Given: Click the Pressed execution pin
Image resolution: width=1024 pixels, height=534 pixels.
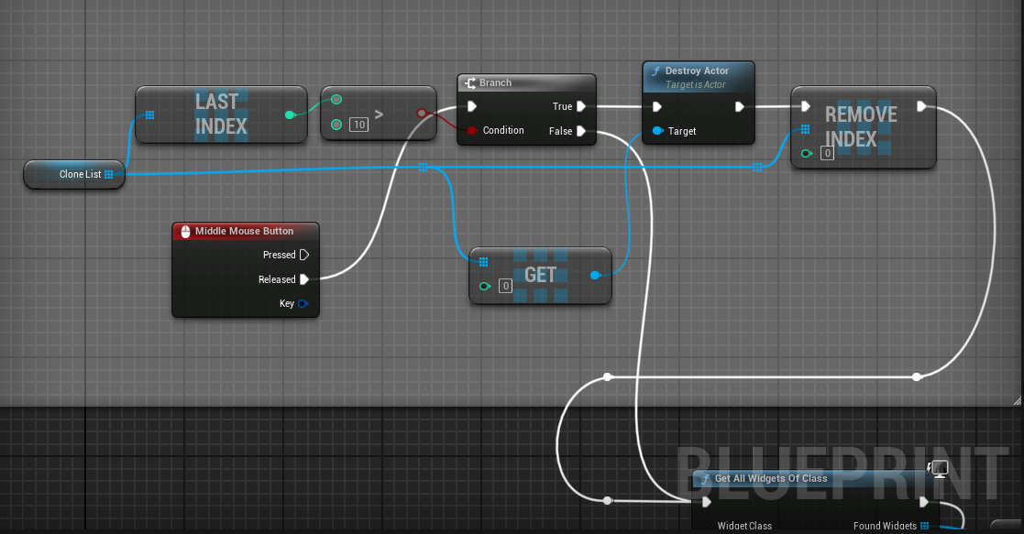Looking at the screenshot, I should 304,255.
